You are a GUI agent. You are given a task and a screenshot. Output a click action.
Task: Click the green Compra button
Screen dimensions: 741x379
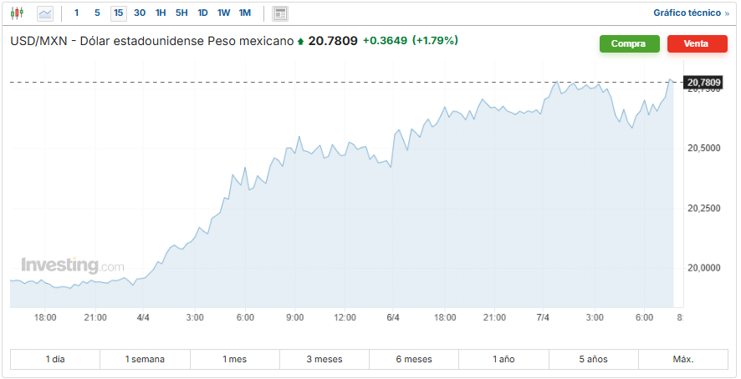(x=630, y=44)
